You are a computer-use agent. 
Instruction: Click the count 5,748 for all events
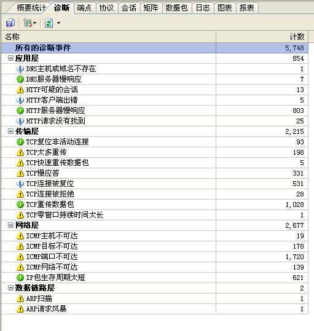click(294, 48)
